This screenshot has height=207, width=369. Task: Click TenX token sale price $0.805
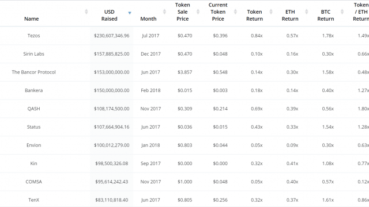pyautogui.click(x=184, y=200)
